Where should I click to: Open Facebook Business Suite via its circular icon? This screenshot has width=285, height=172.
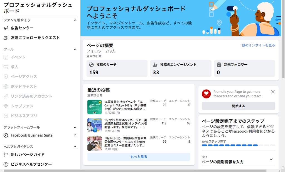tap(6, 135)
